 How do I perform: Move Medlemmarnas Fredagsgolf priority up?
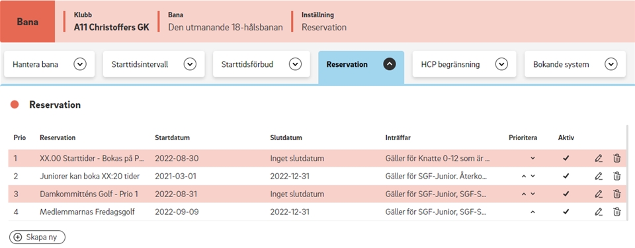[532, 212]
